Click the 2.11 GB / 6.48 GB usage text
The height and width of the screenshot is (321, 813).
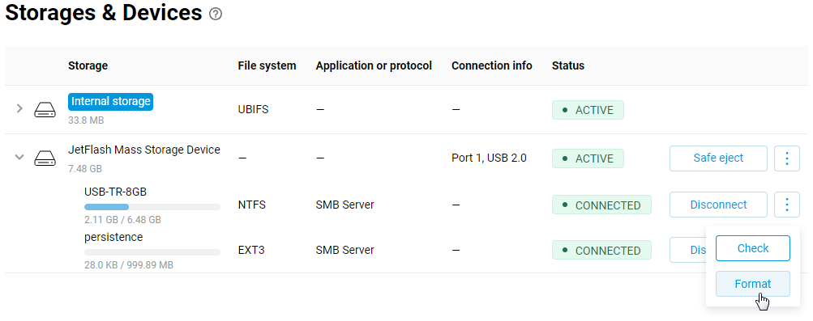point(123,220)
